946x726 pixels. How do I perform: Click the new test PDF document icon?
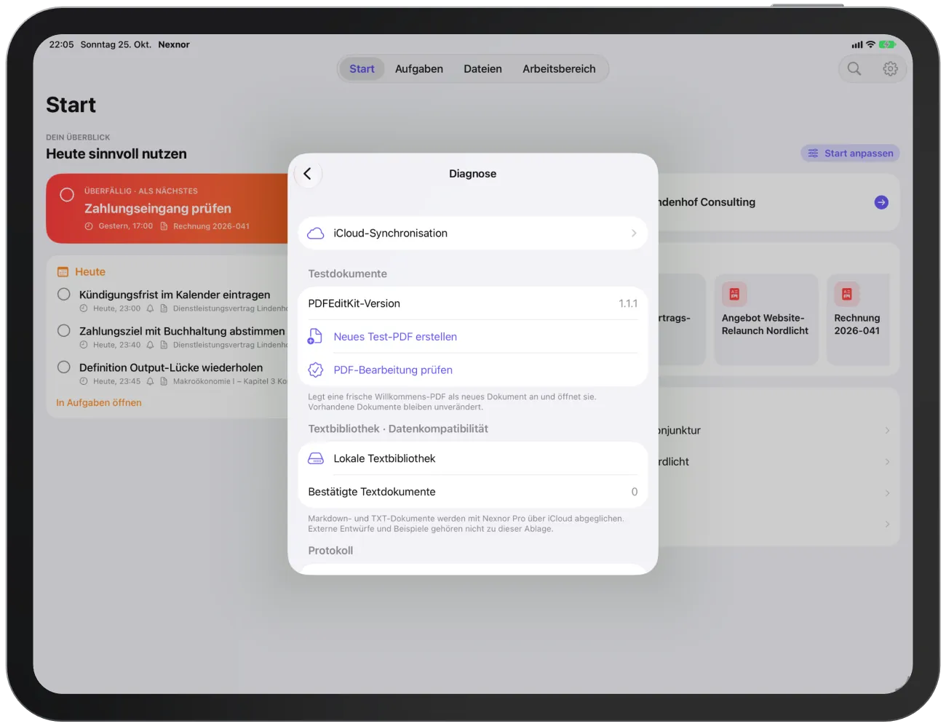pos(315,337)
